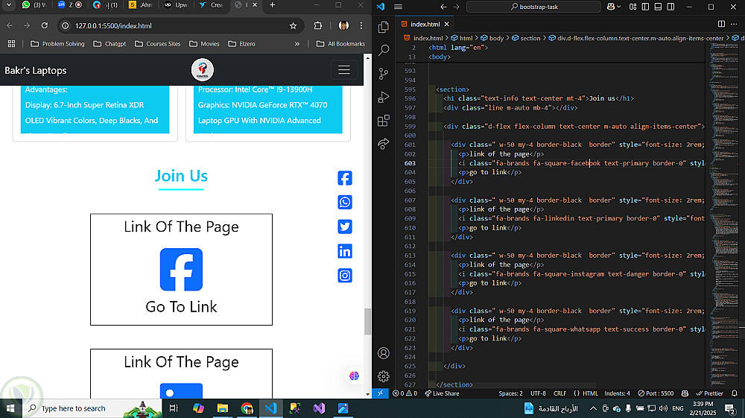Select the body breadcrumb item
745x418 pixels.
pos(492,38)
